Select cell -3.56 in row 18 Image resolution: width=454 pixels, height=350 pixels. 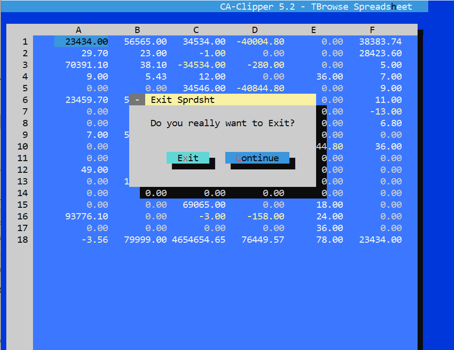tap(95, 239)
